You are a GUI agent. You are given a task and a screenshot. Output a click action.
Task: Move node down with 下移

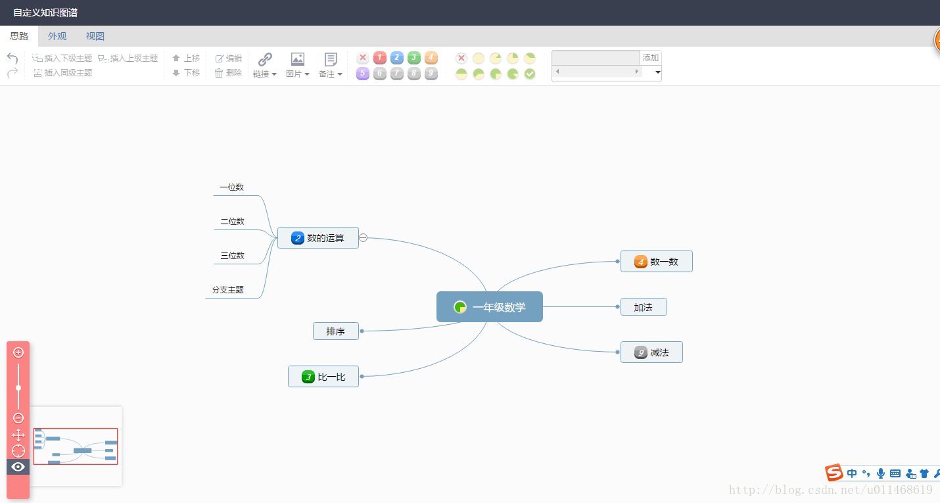(x=186, y=73)
